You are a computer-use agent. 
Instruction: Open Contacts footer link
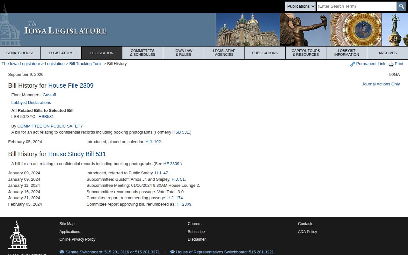pos(306,224)
